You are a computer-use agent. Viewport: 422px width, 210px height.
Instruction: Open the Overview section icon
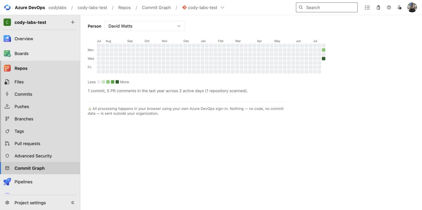click(7, 39)
